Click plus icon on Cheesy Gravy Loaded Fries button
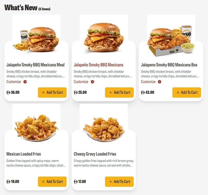The image size is (208, 195). click(111, 182)
